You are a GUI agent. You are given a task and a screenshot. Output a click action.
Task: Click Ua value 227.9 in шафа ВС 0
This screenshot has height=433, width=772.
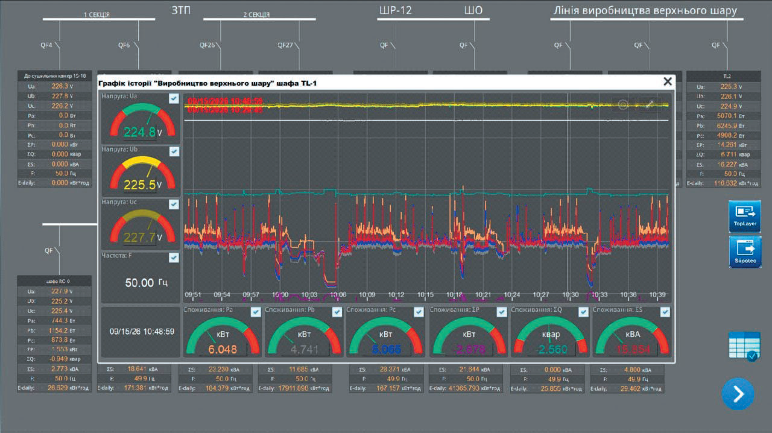click(x=61, y=291)
